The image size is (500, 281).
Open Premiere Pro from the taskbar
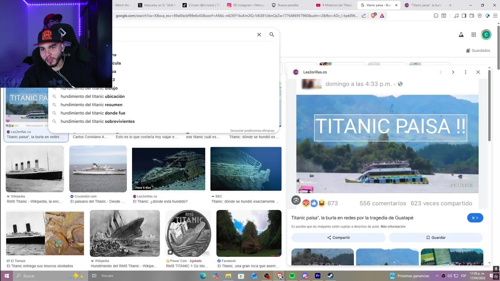pos(318,276)
